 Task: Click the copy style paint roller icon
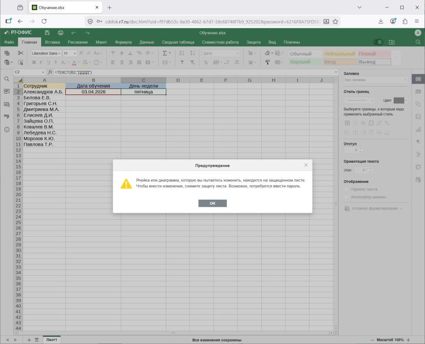point(267,62)
